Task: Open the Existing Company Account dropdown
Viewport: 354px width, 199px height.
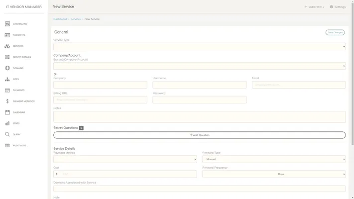Action: pos(199,66)
